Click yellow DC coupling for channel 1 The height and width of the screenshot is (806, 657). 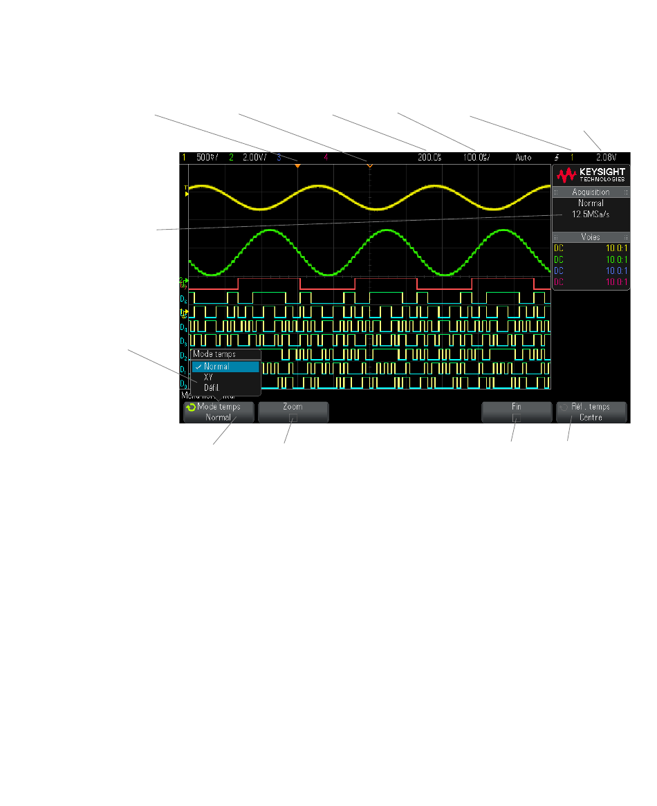point(559,248)
